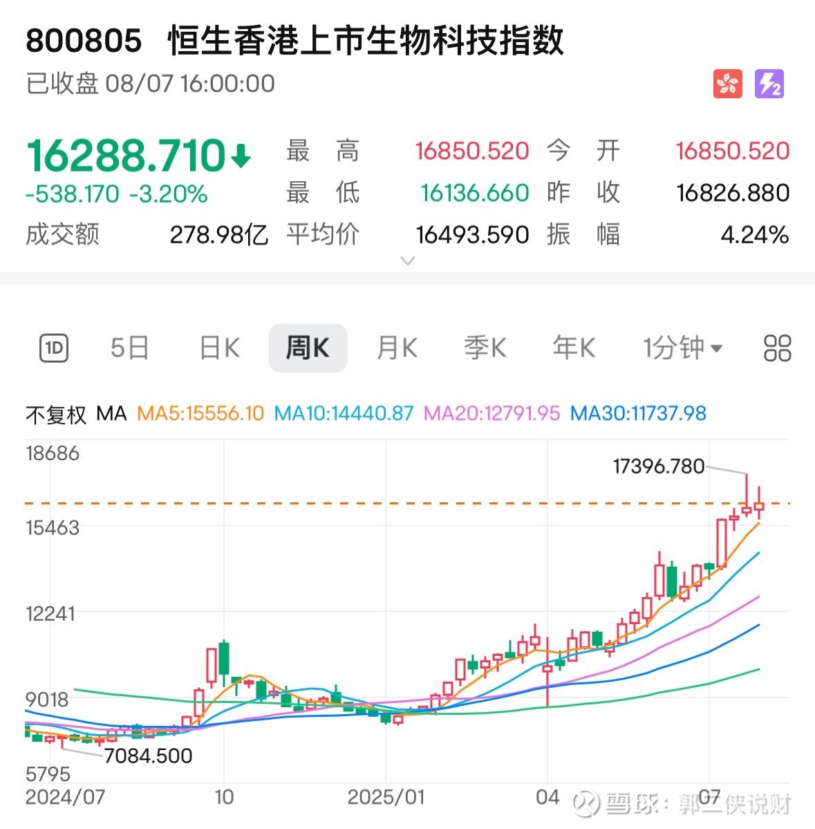
Task: Tap the current price 16288.710
Action: pyautogui.click(x=127, y=156)
